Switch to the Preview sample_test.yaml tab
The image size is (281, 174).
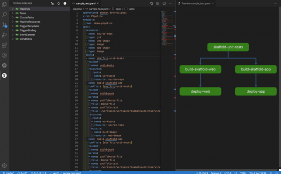[x=196, y=3]
